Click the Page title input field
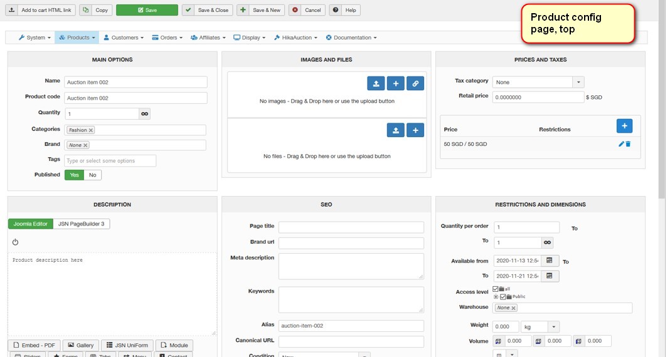This screenshot has height=357, width=670. click(351, 227)
